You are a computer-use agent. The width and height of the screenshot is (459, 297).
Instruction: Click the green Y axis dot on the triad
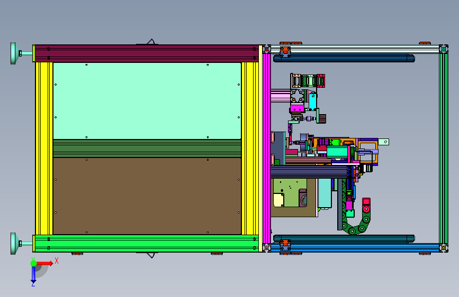coord(33,263)
